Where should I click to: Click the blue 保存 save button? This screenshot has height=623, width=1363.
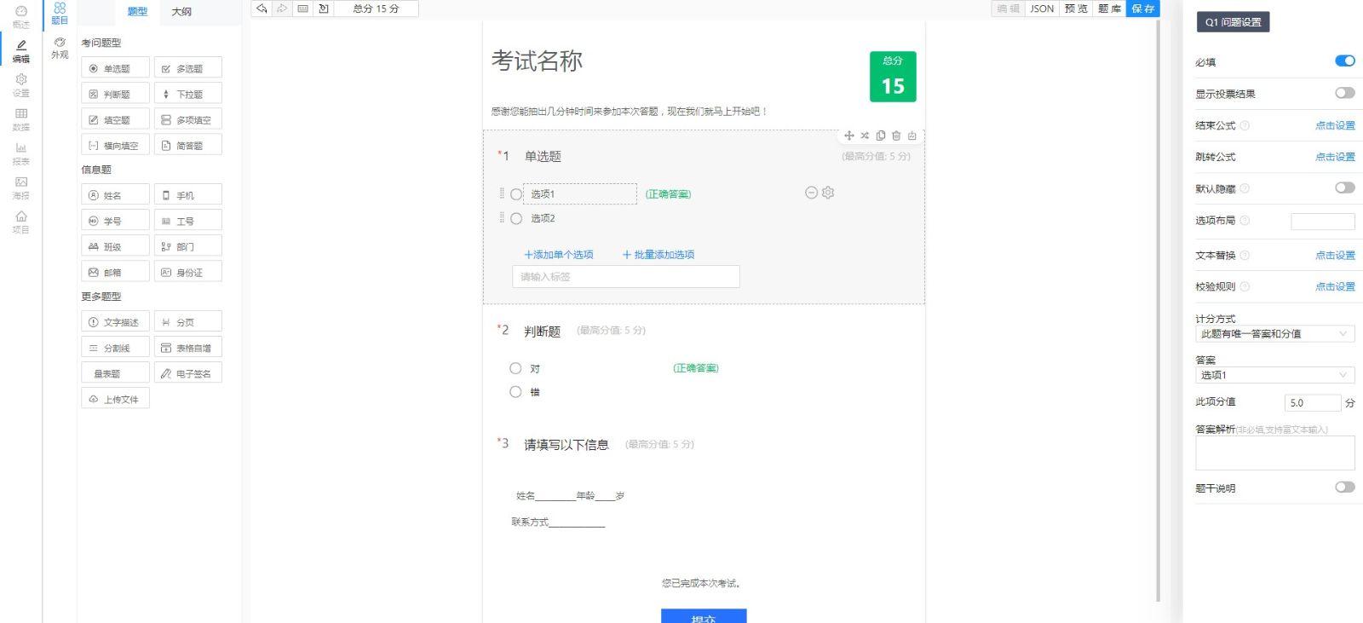click(1143, 9)
